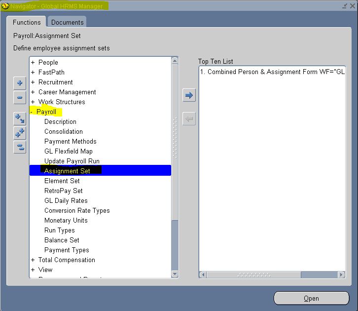358x311 pixels.
Task: Select RetroPay Set function
Action: click(x=64, y=191)
